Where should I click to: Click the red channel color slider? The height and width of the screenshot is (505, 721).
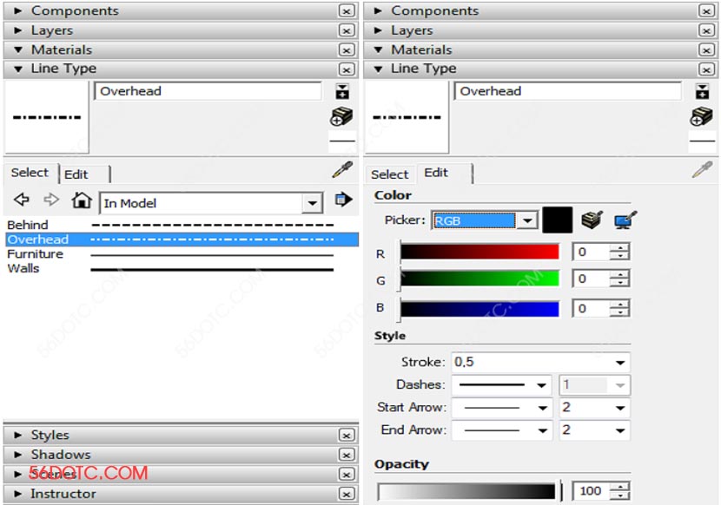pyautogui.click(x=479, y=252)
